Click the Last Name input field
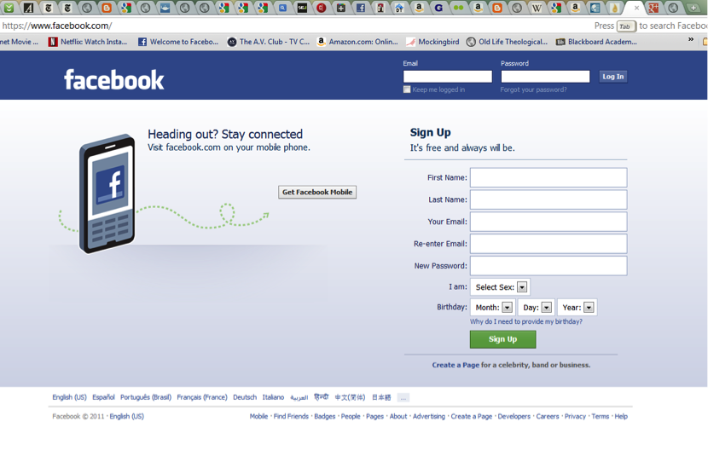The image size is (708, 468). (x=548, y=199)
